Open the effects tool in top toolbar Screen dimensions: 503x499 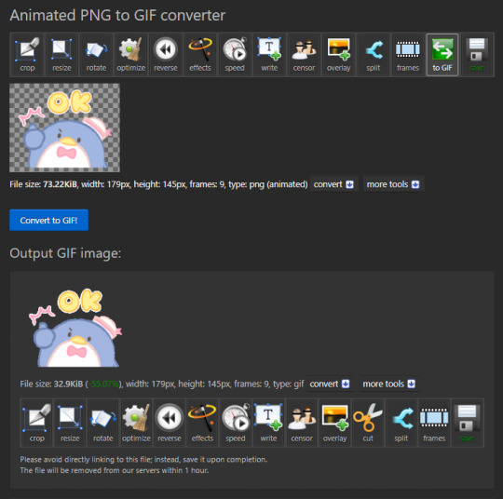[x=200, y=55]
